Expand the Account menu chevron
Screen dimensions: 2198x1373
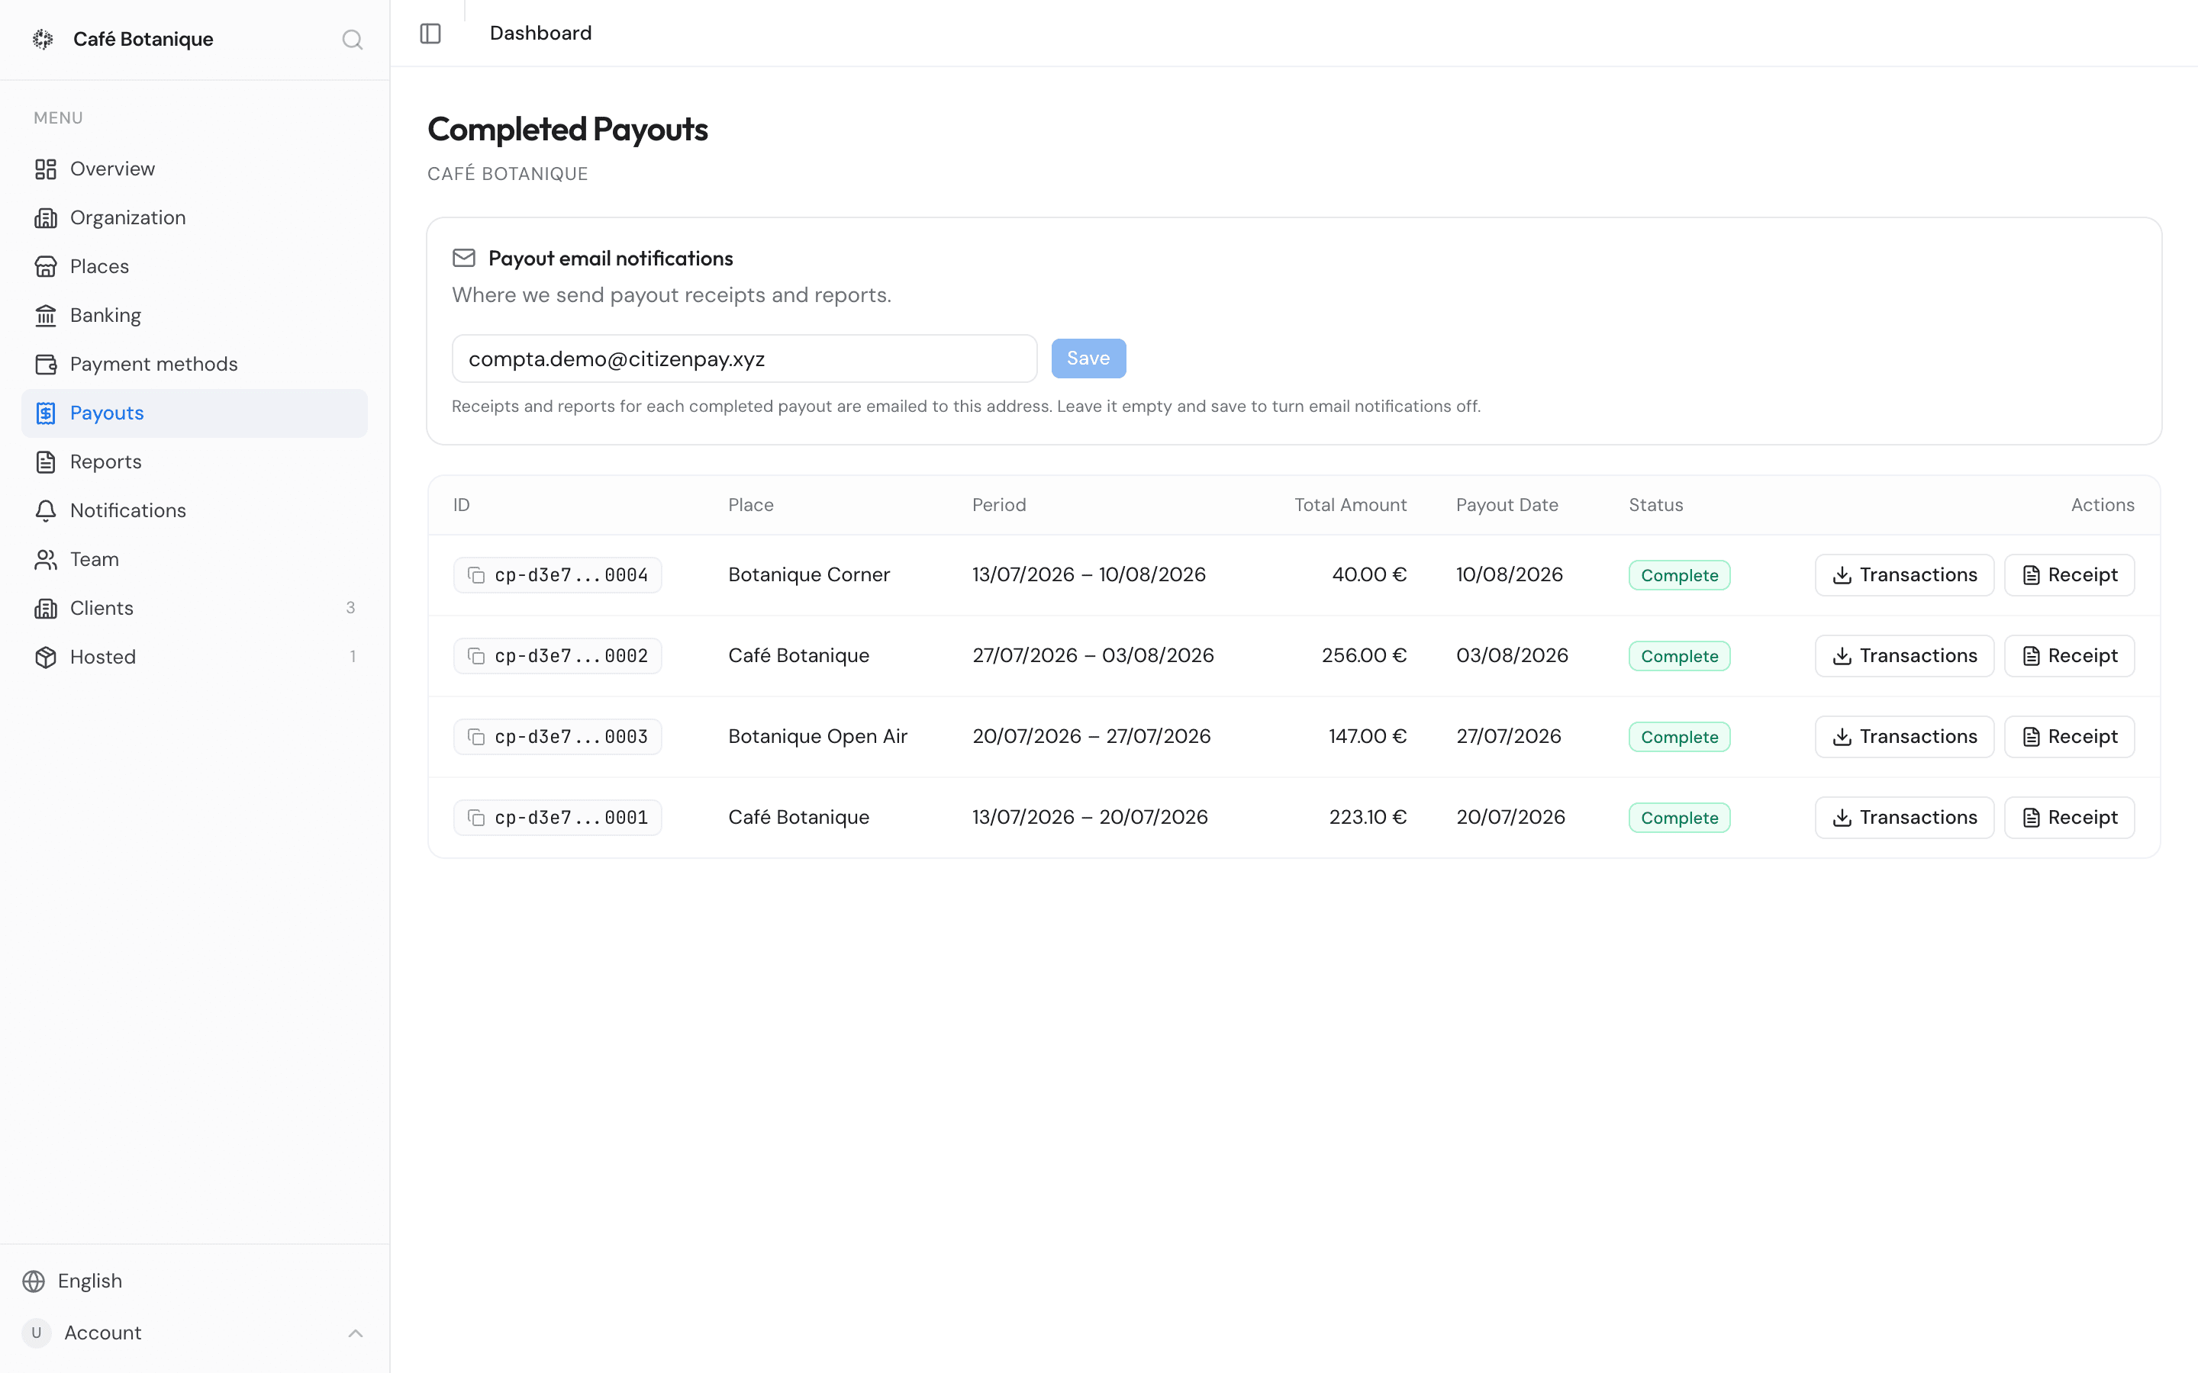[355, 1333]
